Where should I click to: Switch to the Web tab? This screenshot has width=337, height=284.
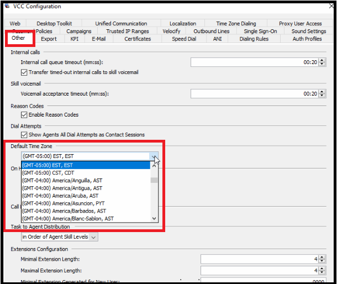[15, 23]
